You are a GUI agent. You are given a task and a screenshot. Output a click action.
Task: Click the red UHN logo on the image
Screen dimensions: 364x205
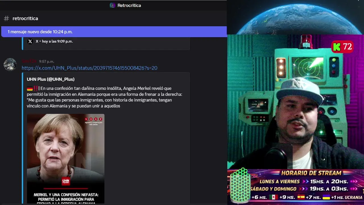click(x=66, y=181)
